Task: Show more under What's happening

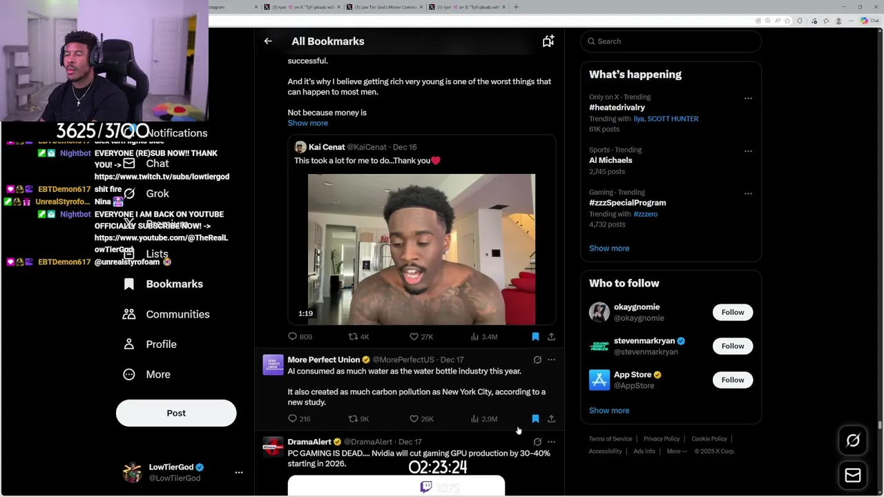Action: [609, 248]
